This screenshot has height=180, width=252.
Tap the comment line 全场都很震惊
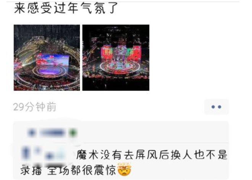(82, 170)
